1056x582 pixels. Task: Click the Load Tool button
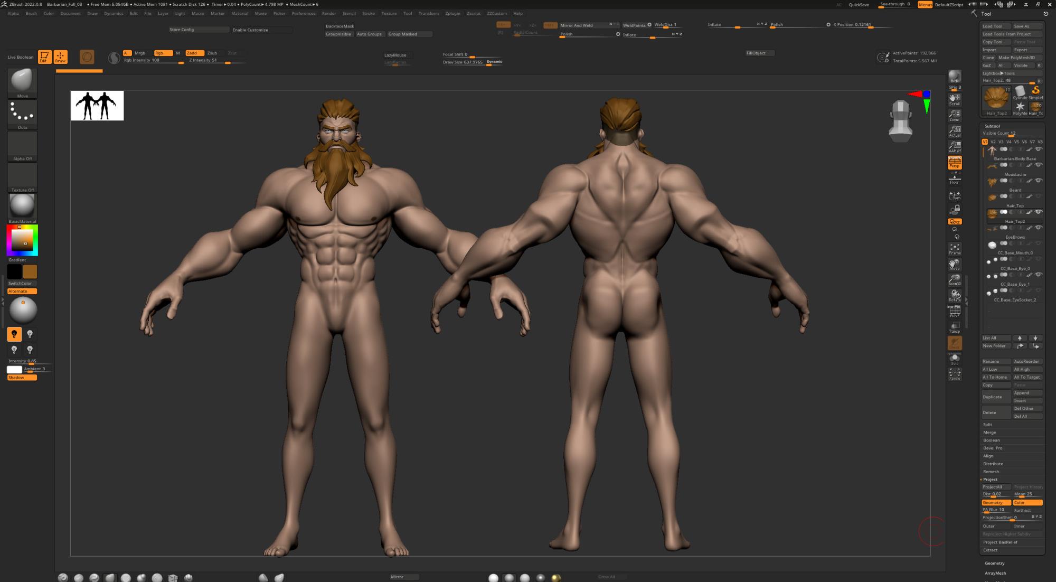[x=996, y=26]
